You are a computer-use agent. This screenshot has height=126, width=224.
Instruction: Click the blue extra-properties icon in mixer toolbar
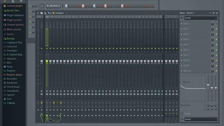(x=49, y=13)
